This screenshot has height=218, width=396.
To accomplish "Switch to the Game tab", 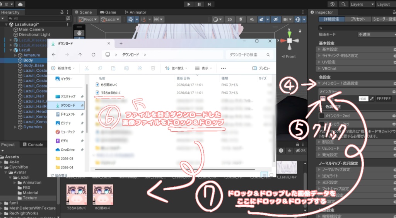I will coord(108,12).
